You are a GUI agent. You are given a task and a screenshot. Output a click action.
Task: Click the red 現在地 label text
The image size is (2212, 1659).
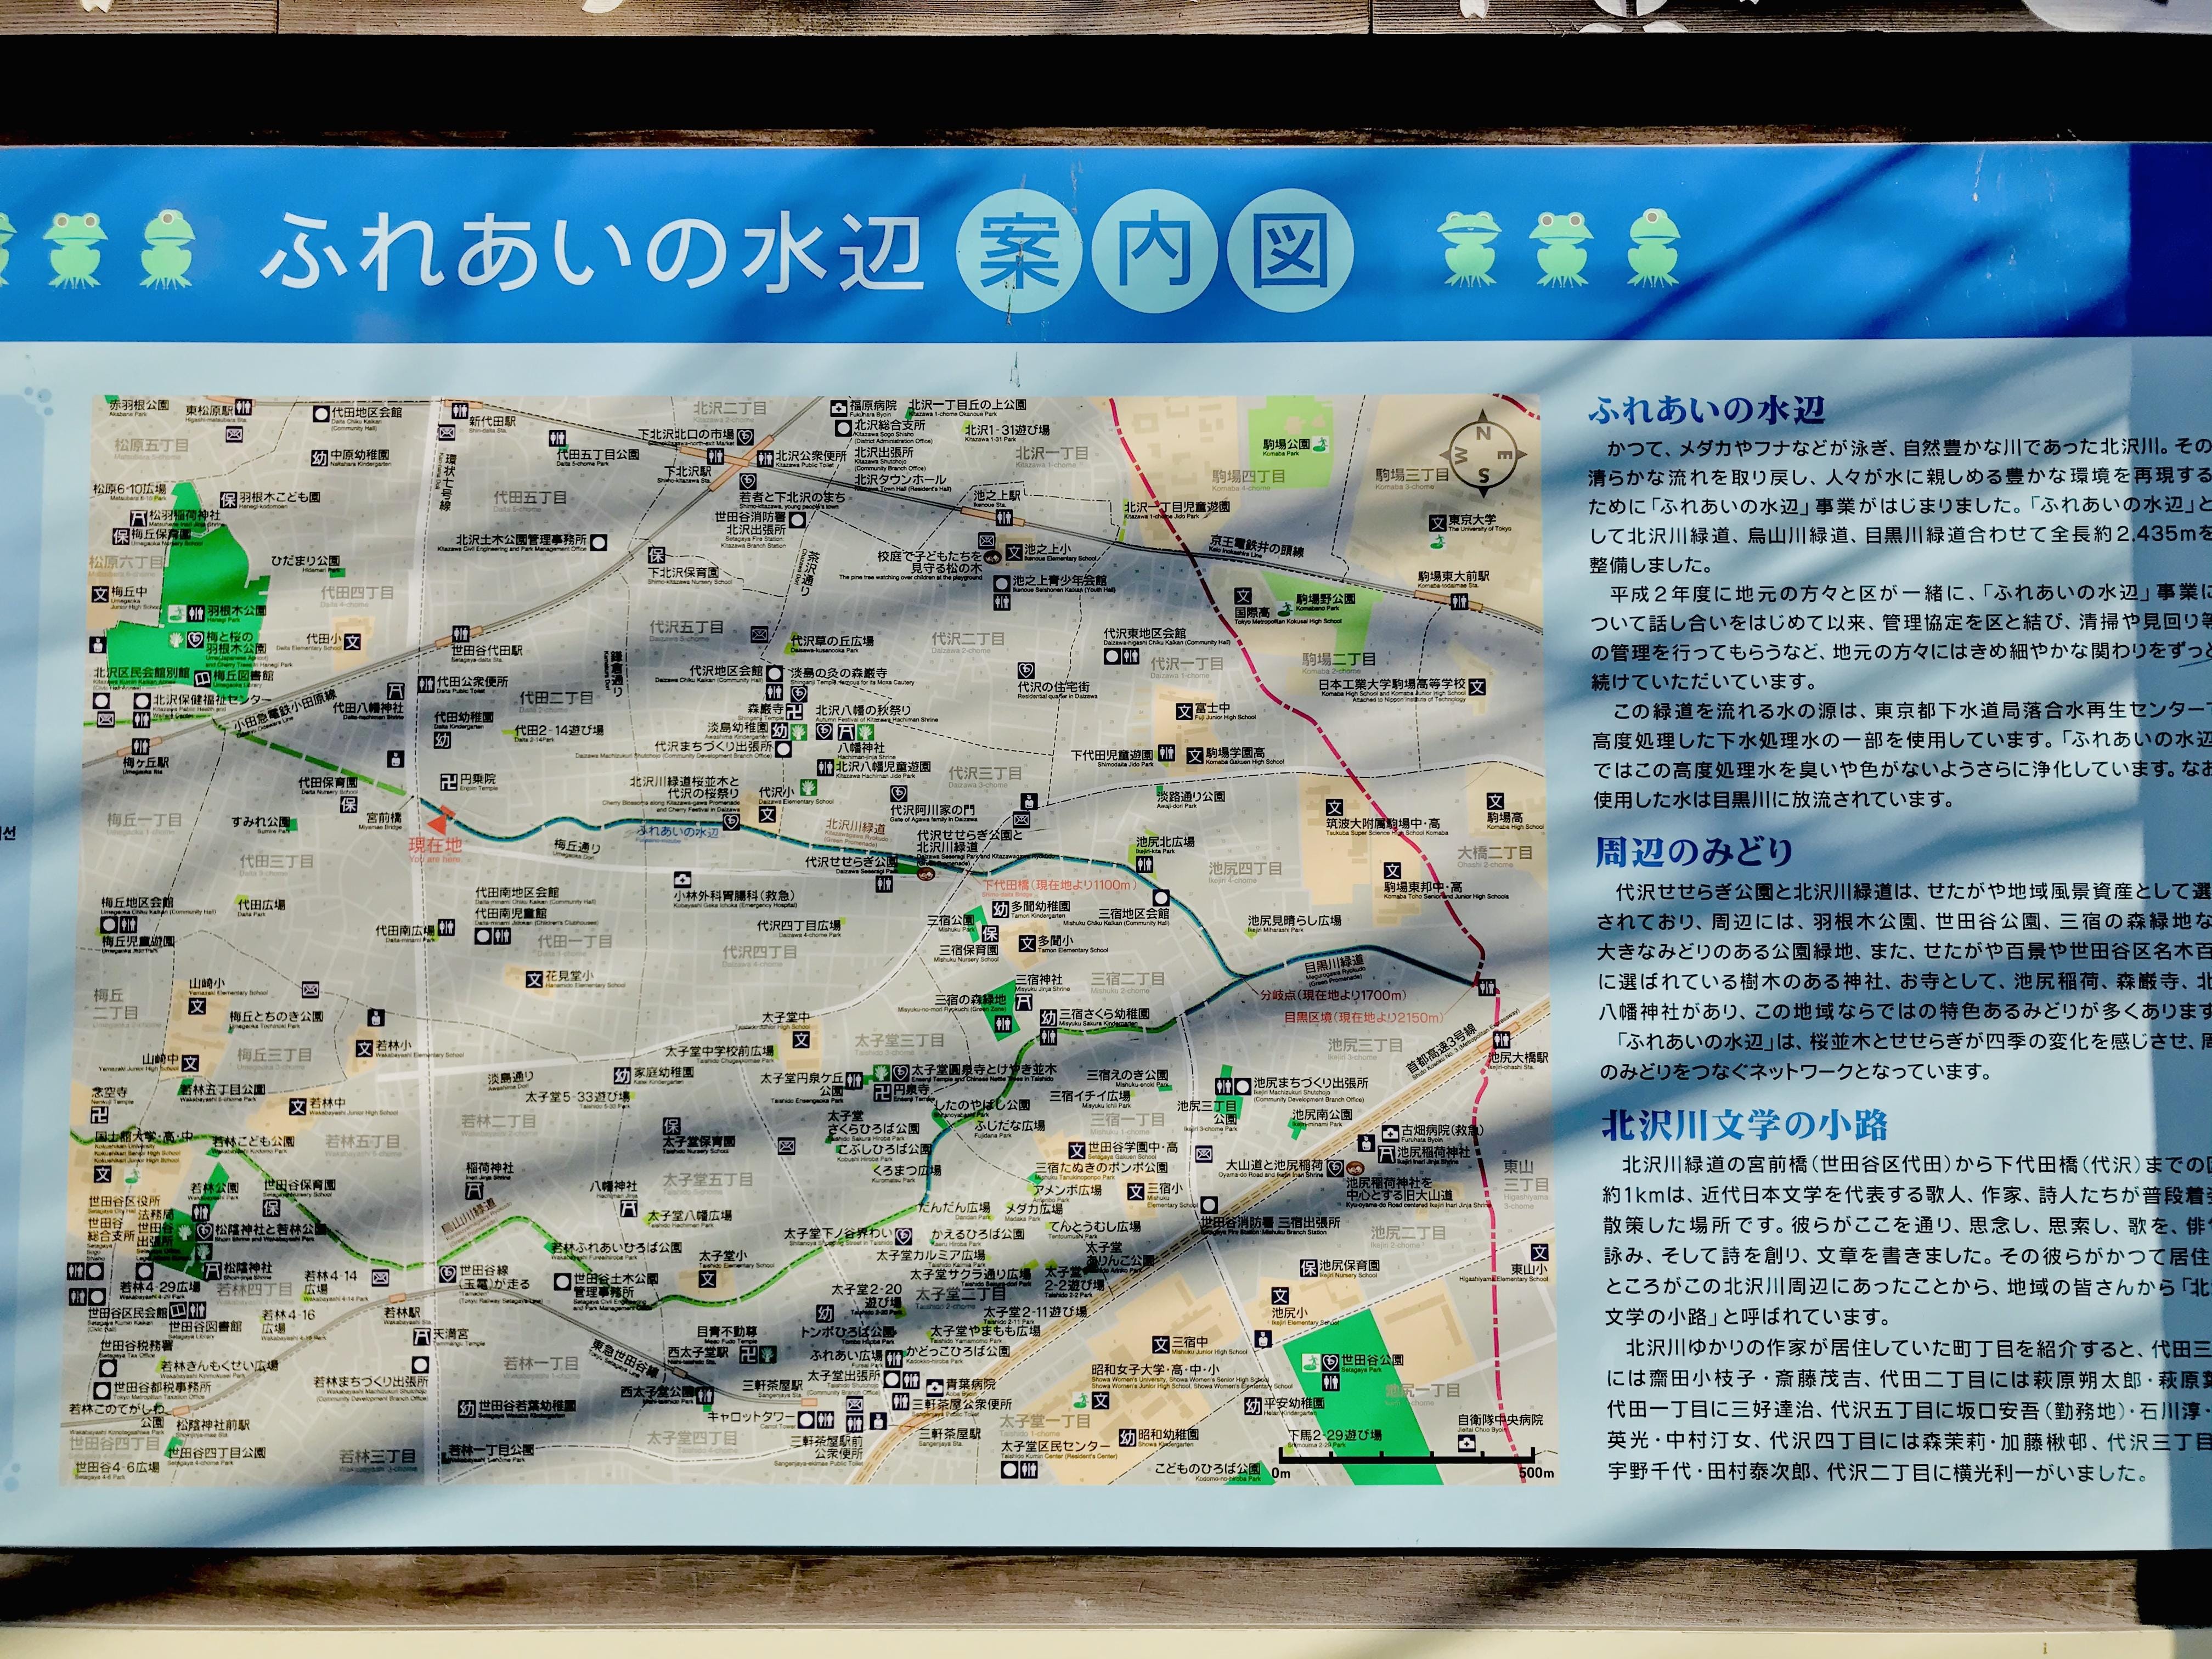[434, 846]
